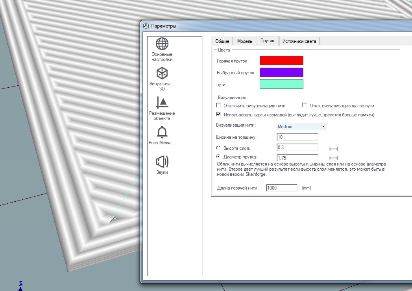The image size is (412, 291).
Task: Pick the mint пути color swatch
Action: click(281, 84)
